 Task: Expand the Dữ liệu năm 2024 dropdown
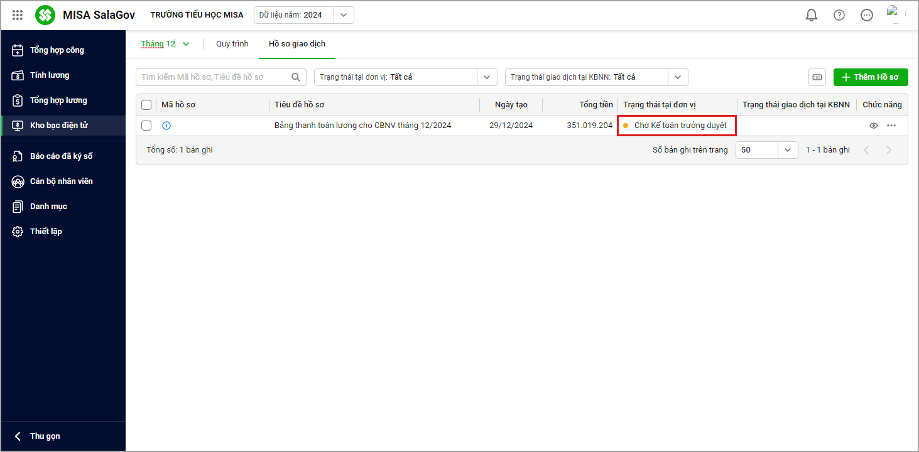coord(343,15)
